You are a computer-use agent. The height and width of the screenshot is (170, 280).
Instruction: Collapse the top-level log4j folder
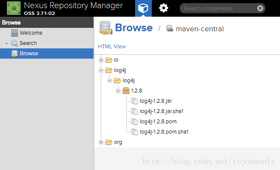click(101, 71)
